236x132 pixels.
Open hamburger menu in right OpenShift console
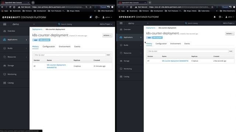pos(121,23)
